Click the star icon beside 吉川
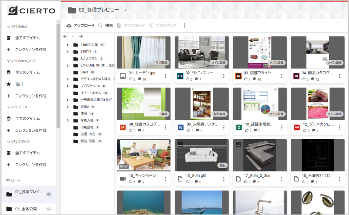Image resolution: width=349 pixels, height=215 pixels. [x=9, y=84]
